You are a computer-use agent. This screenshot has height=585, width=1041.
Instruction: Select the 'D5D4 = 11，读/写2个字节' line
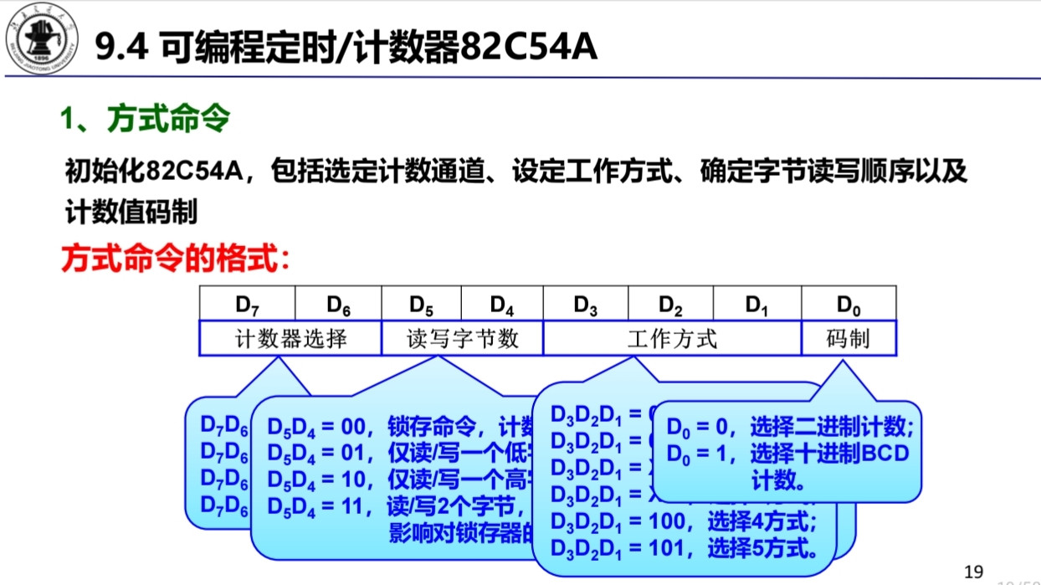coord(397,506)
